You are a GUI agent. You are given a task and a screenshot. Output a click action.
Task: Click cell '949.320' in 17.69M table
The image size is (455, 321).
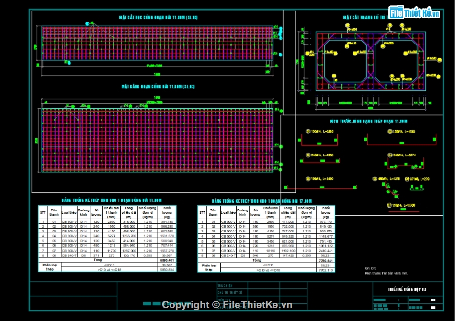point(288,236)
